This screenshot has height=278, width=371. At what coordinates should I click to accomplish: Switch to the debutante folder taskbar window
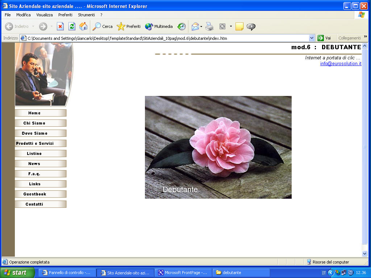[241, 273]
